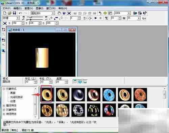Open the frames-per-second dropdown showing 15
The height and width of the screenshot is (133, 169).
(x=139, y=18)
